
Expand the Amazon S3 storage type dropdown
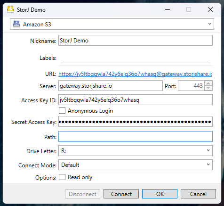click(209, 24)
